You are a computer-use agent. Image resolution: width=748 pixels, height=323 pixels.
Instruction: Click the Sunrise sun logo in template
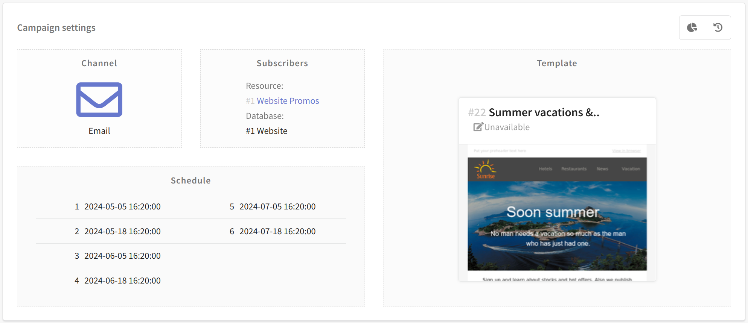(485, 169)
